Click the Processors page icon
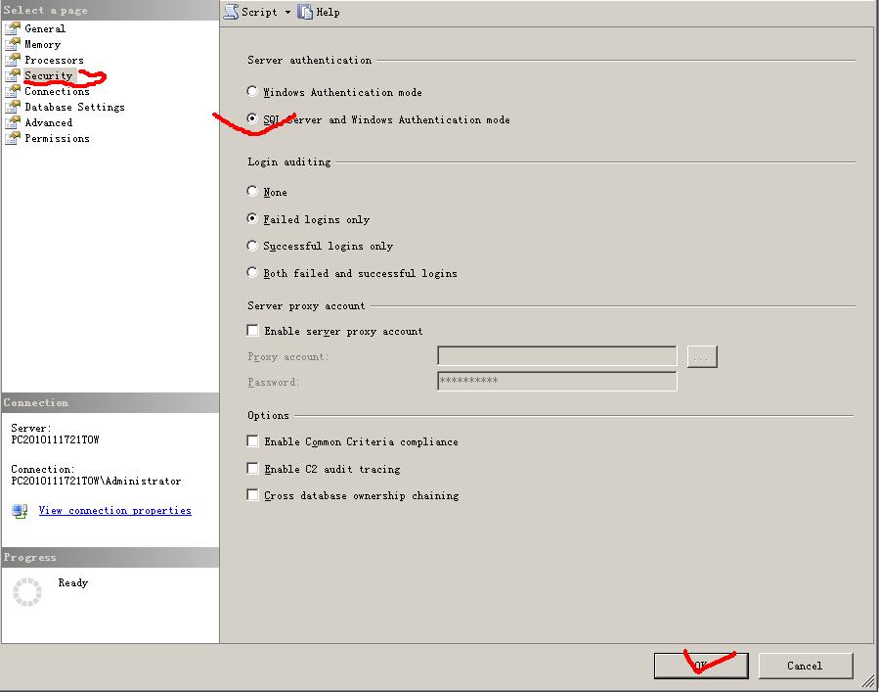The height and width of the screenshot is (692, 879). pyautogui.click(x=13, y=60)
